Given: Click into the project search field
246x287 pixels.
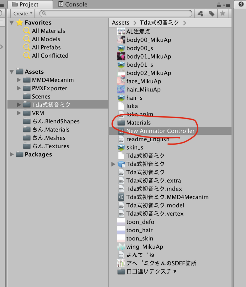Looking at the screenshot, I should pos(116,13).
